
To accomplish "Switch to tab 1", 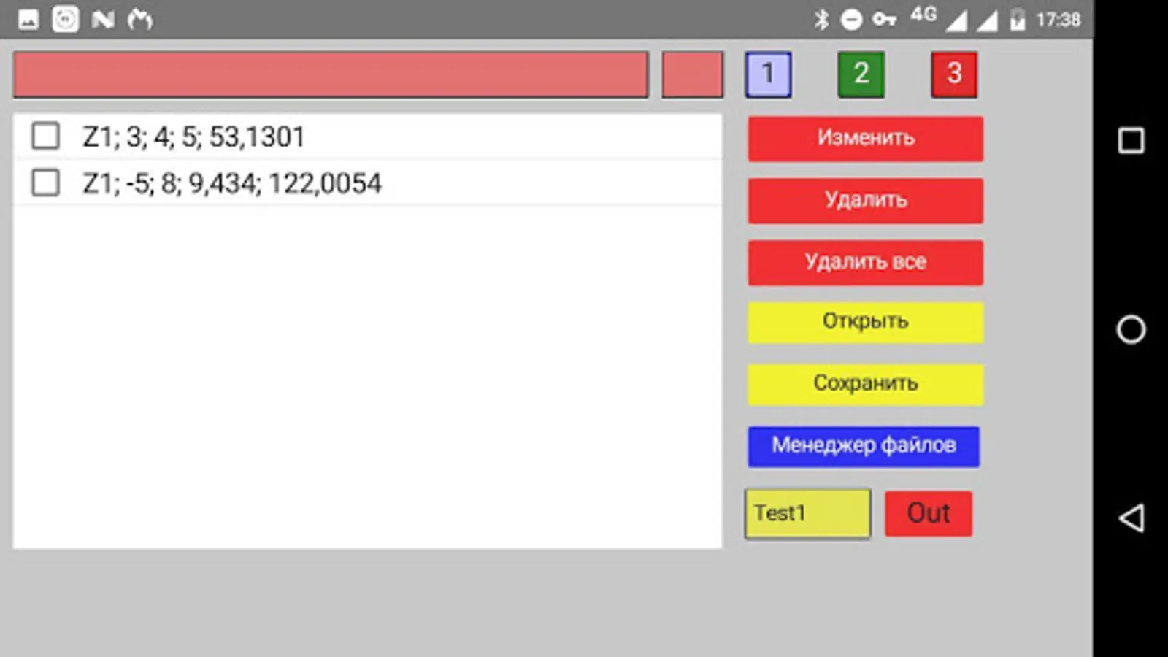I will coord(767,74).
